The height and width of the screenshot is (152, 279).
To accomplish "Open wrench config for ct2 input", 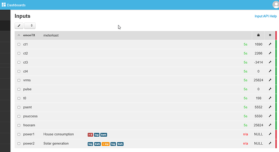I will pos(270,53).
